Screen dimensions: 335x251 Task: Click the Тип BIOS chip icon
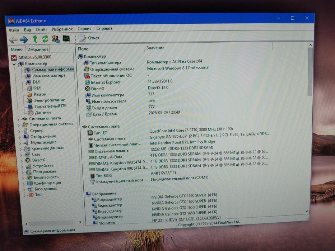pyautogui.click(x=92, y=176)
